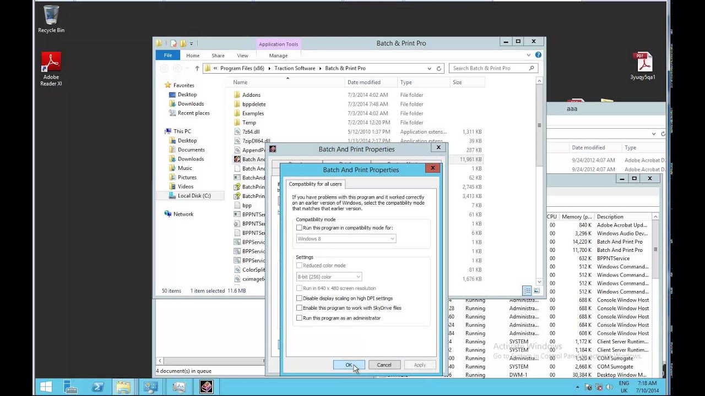This screenshot has height=396, width=705.
Task: Expand the Explorer ribbon chevron
Action: tap(529, 55)
